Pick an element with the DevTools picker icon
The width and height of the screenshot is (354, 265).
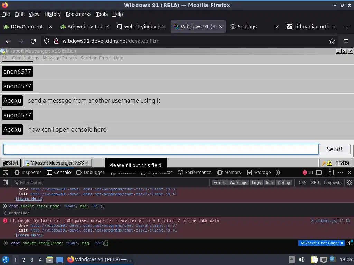click(6, 173)
